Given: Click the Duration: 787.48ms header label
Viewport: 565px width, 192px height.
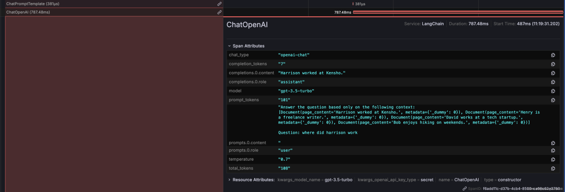Looking at the screenshot, I should tap(469, 23).
